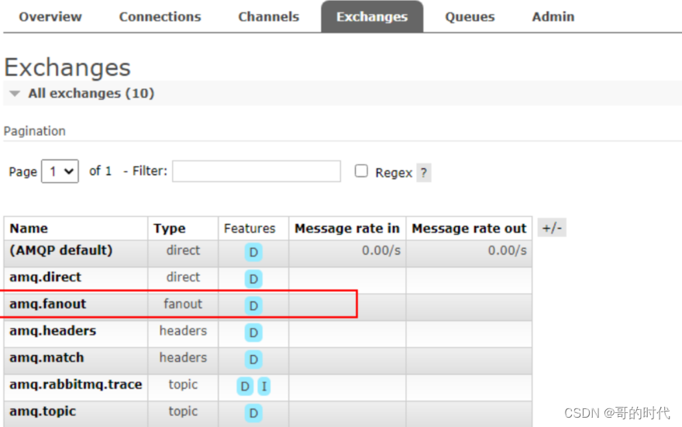Select the Exchanges tab
The height and width of the screenshot is (427, 682).
click(372, 16)
